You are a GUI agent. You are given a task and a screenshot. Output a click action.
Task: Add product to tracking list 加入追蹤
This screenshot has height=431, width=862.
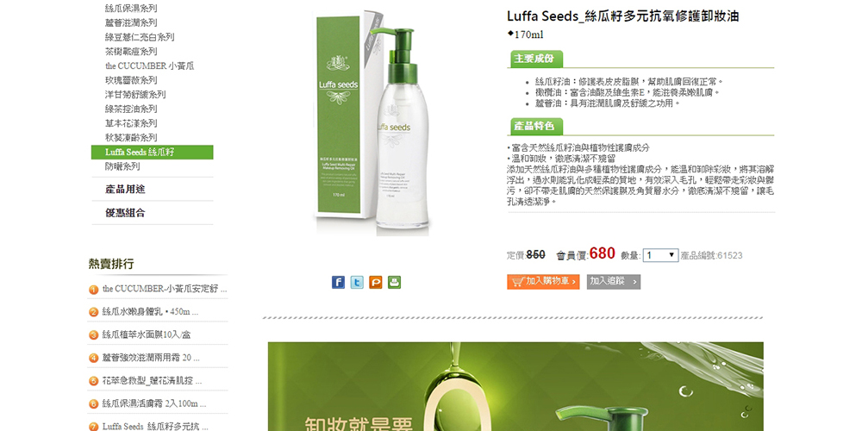click(x=614, y=282)
